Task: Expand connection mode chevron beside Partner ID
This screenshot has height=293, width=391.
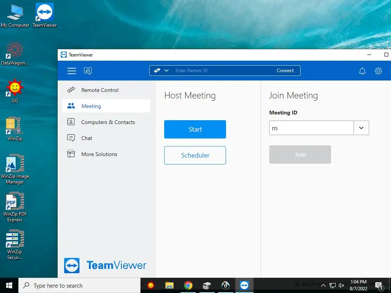Action: 166,71
